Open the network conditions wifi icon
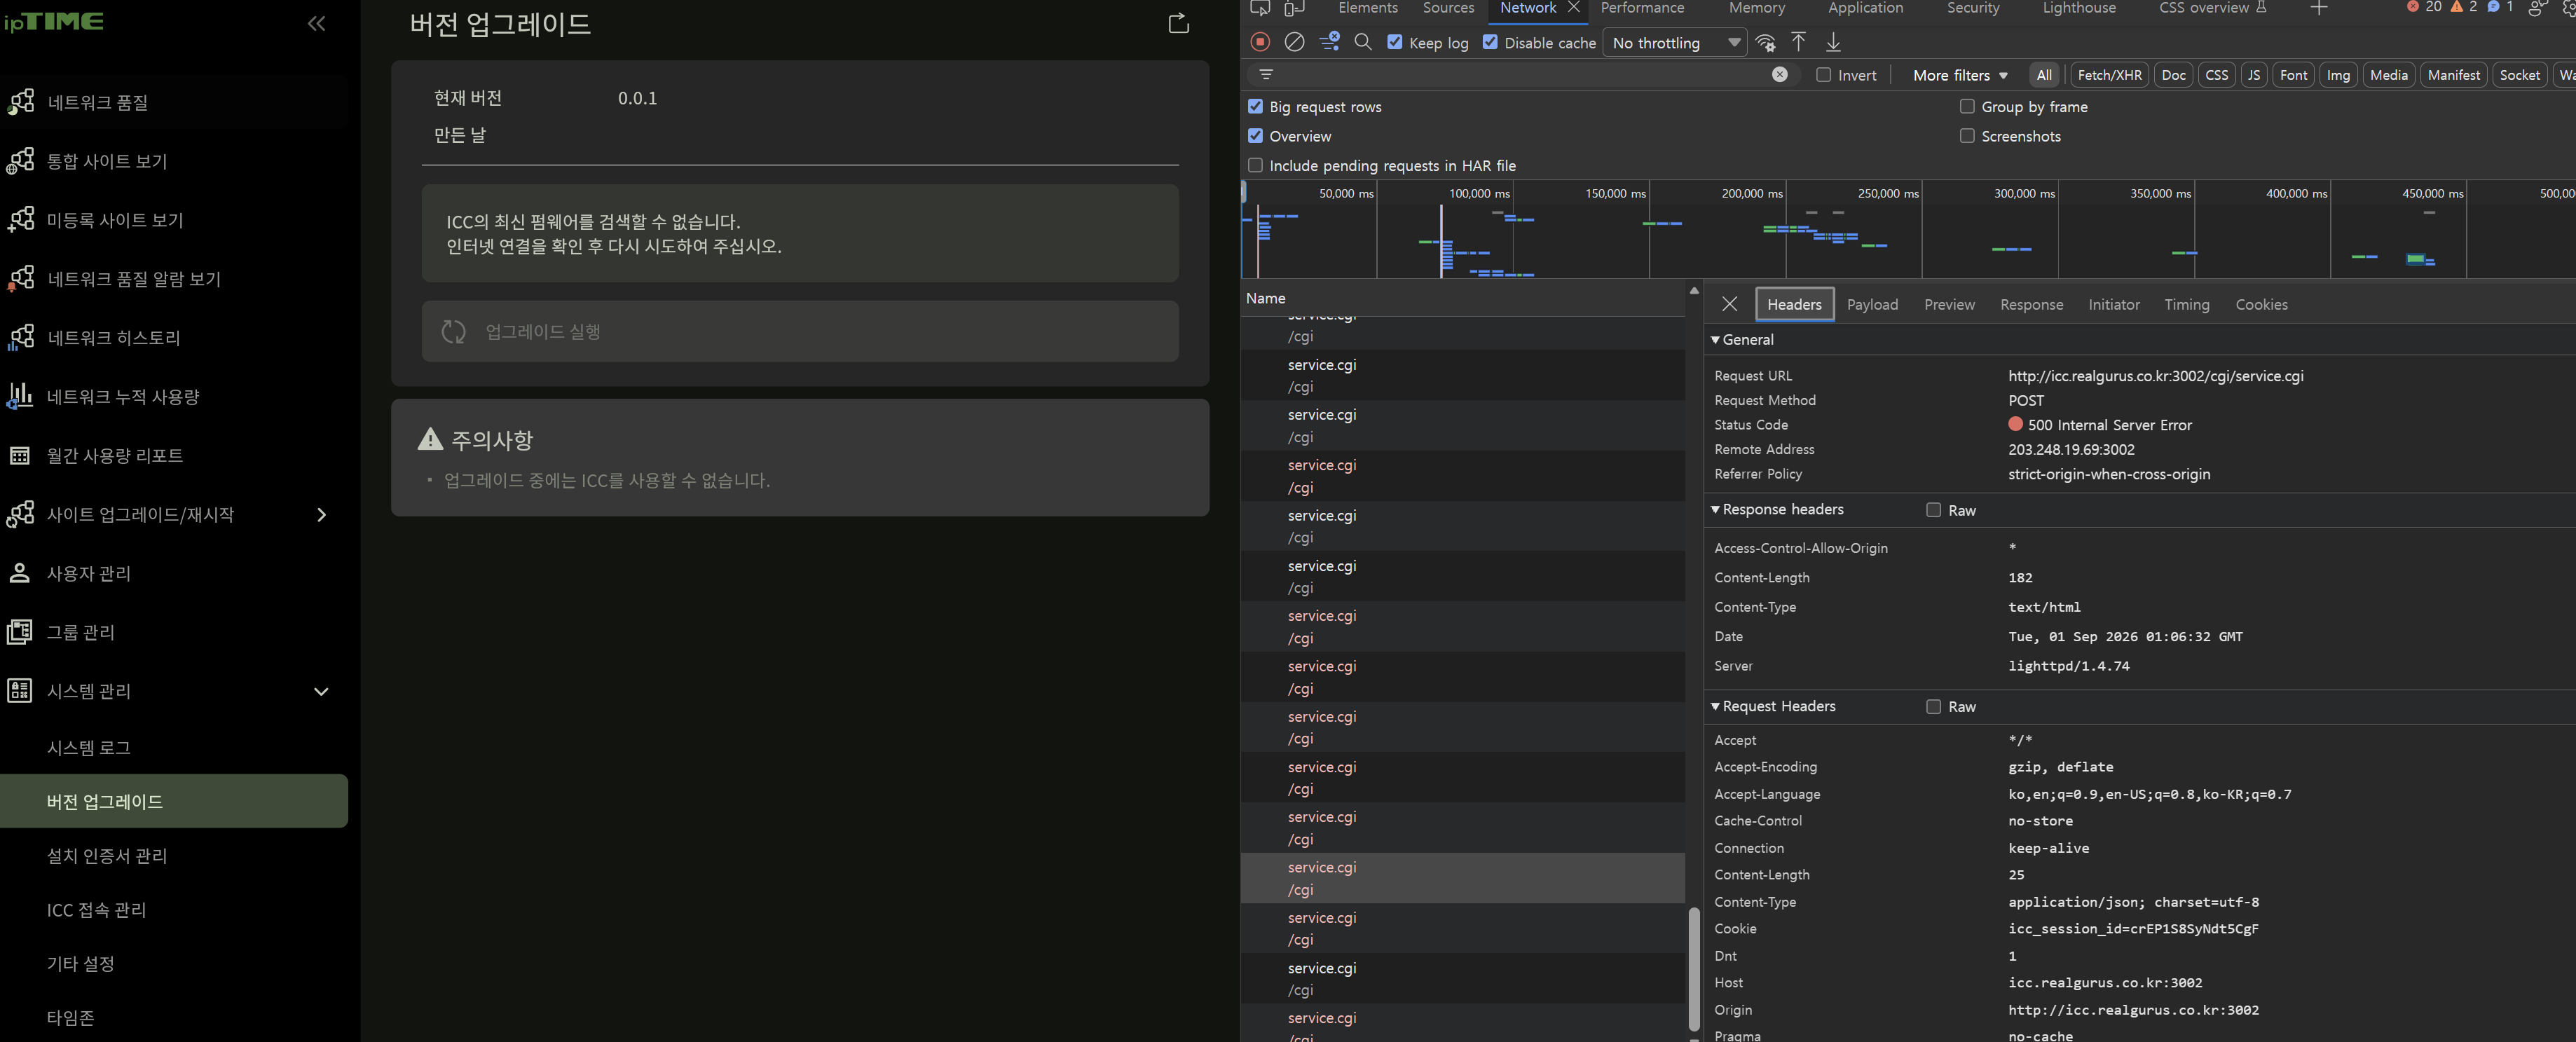The image size is (2576, 1042). (x=1765, y=42)
